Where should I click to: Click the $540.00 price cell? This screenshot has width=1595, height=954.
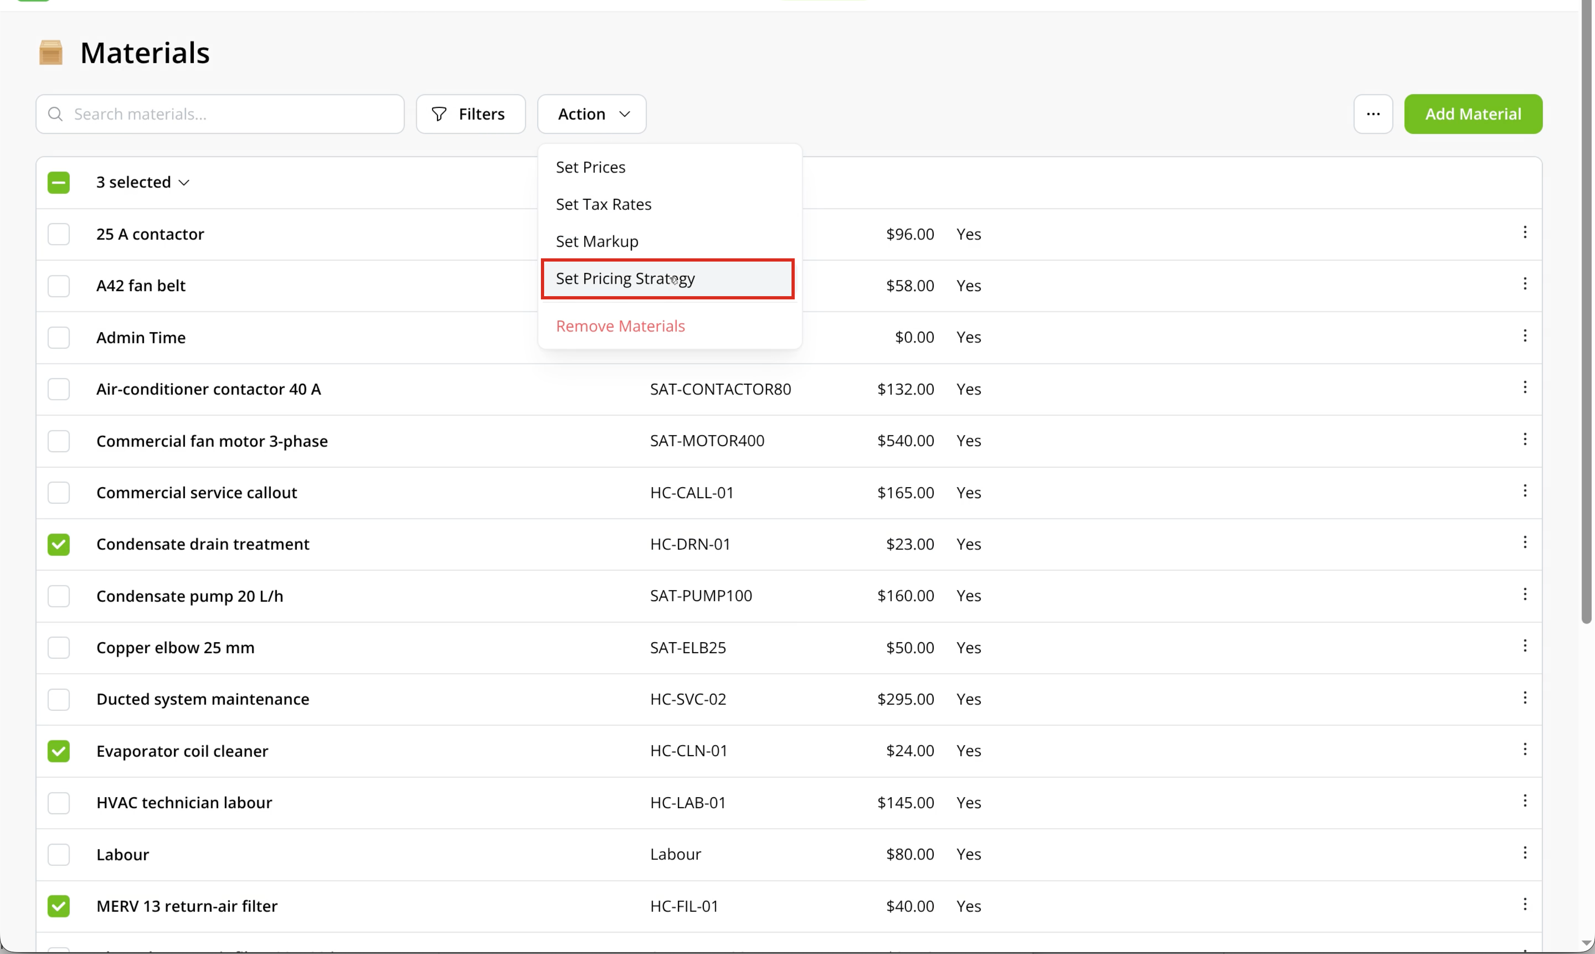905,441
